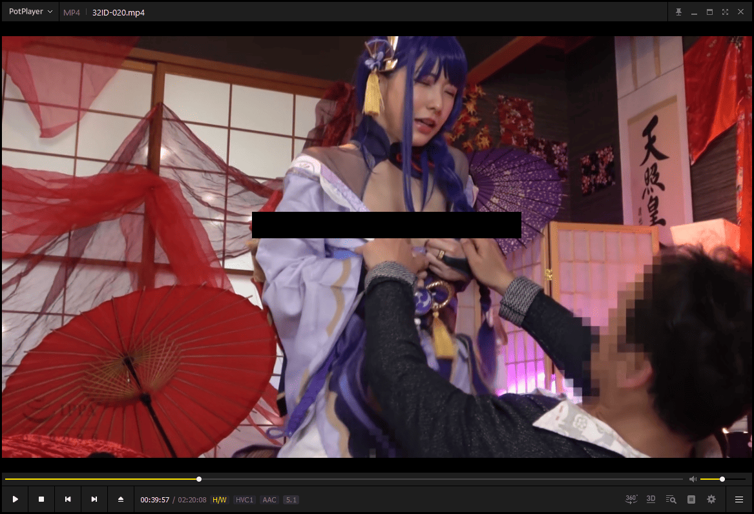The width and height of the screenshot is (754, 514).
Task: Open the chapter/bookmark search icon
Action: tap(671, 500)
